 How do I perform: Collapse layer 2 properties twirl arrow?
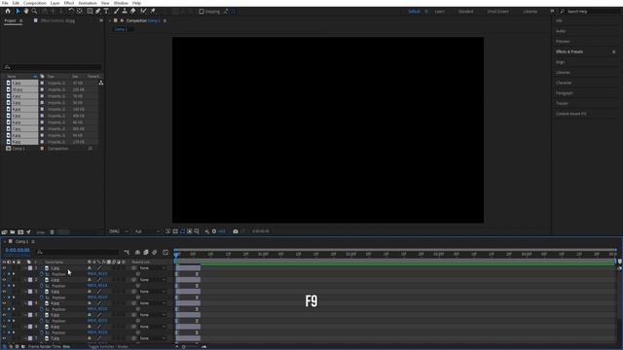26,280
